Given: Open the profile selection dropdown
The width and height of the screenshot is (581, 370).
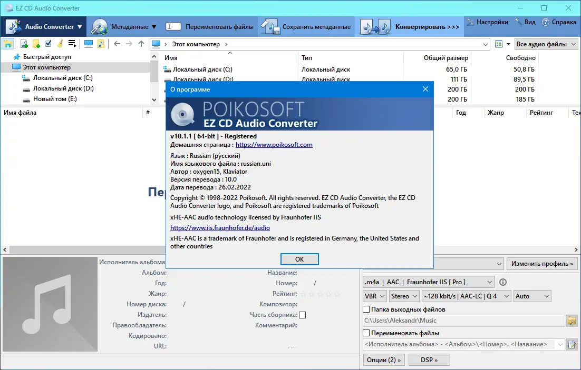Looking at the screenshot, I should pos(499,264).
